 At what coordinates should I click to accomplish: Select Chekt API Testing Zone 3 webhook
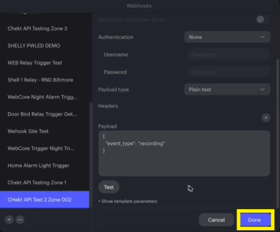pyautogui.click(x=45, y=29)
